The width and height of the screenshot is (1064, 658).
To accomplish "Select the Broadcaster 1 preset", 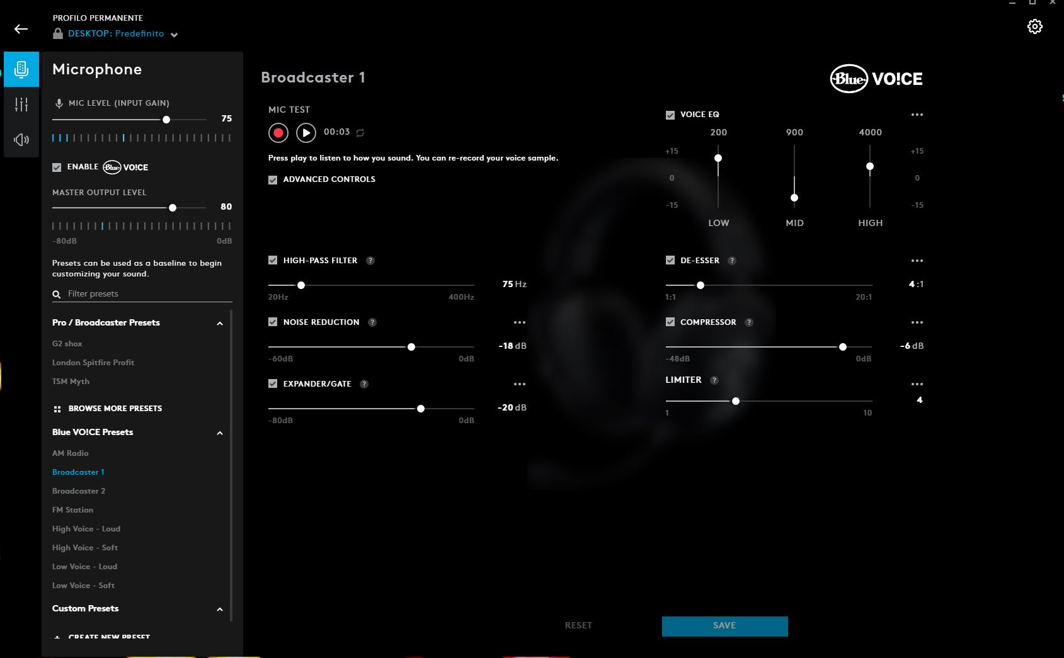I will tap(78, 472).
